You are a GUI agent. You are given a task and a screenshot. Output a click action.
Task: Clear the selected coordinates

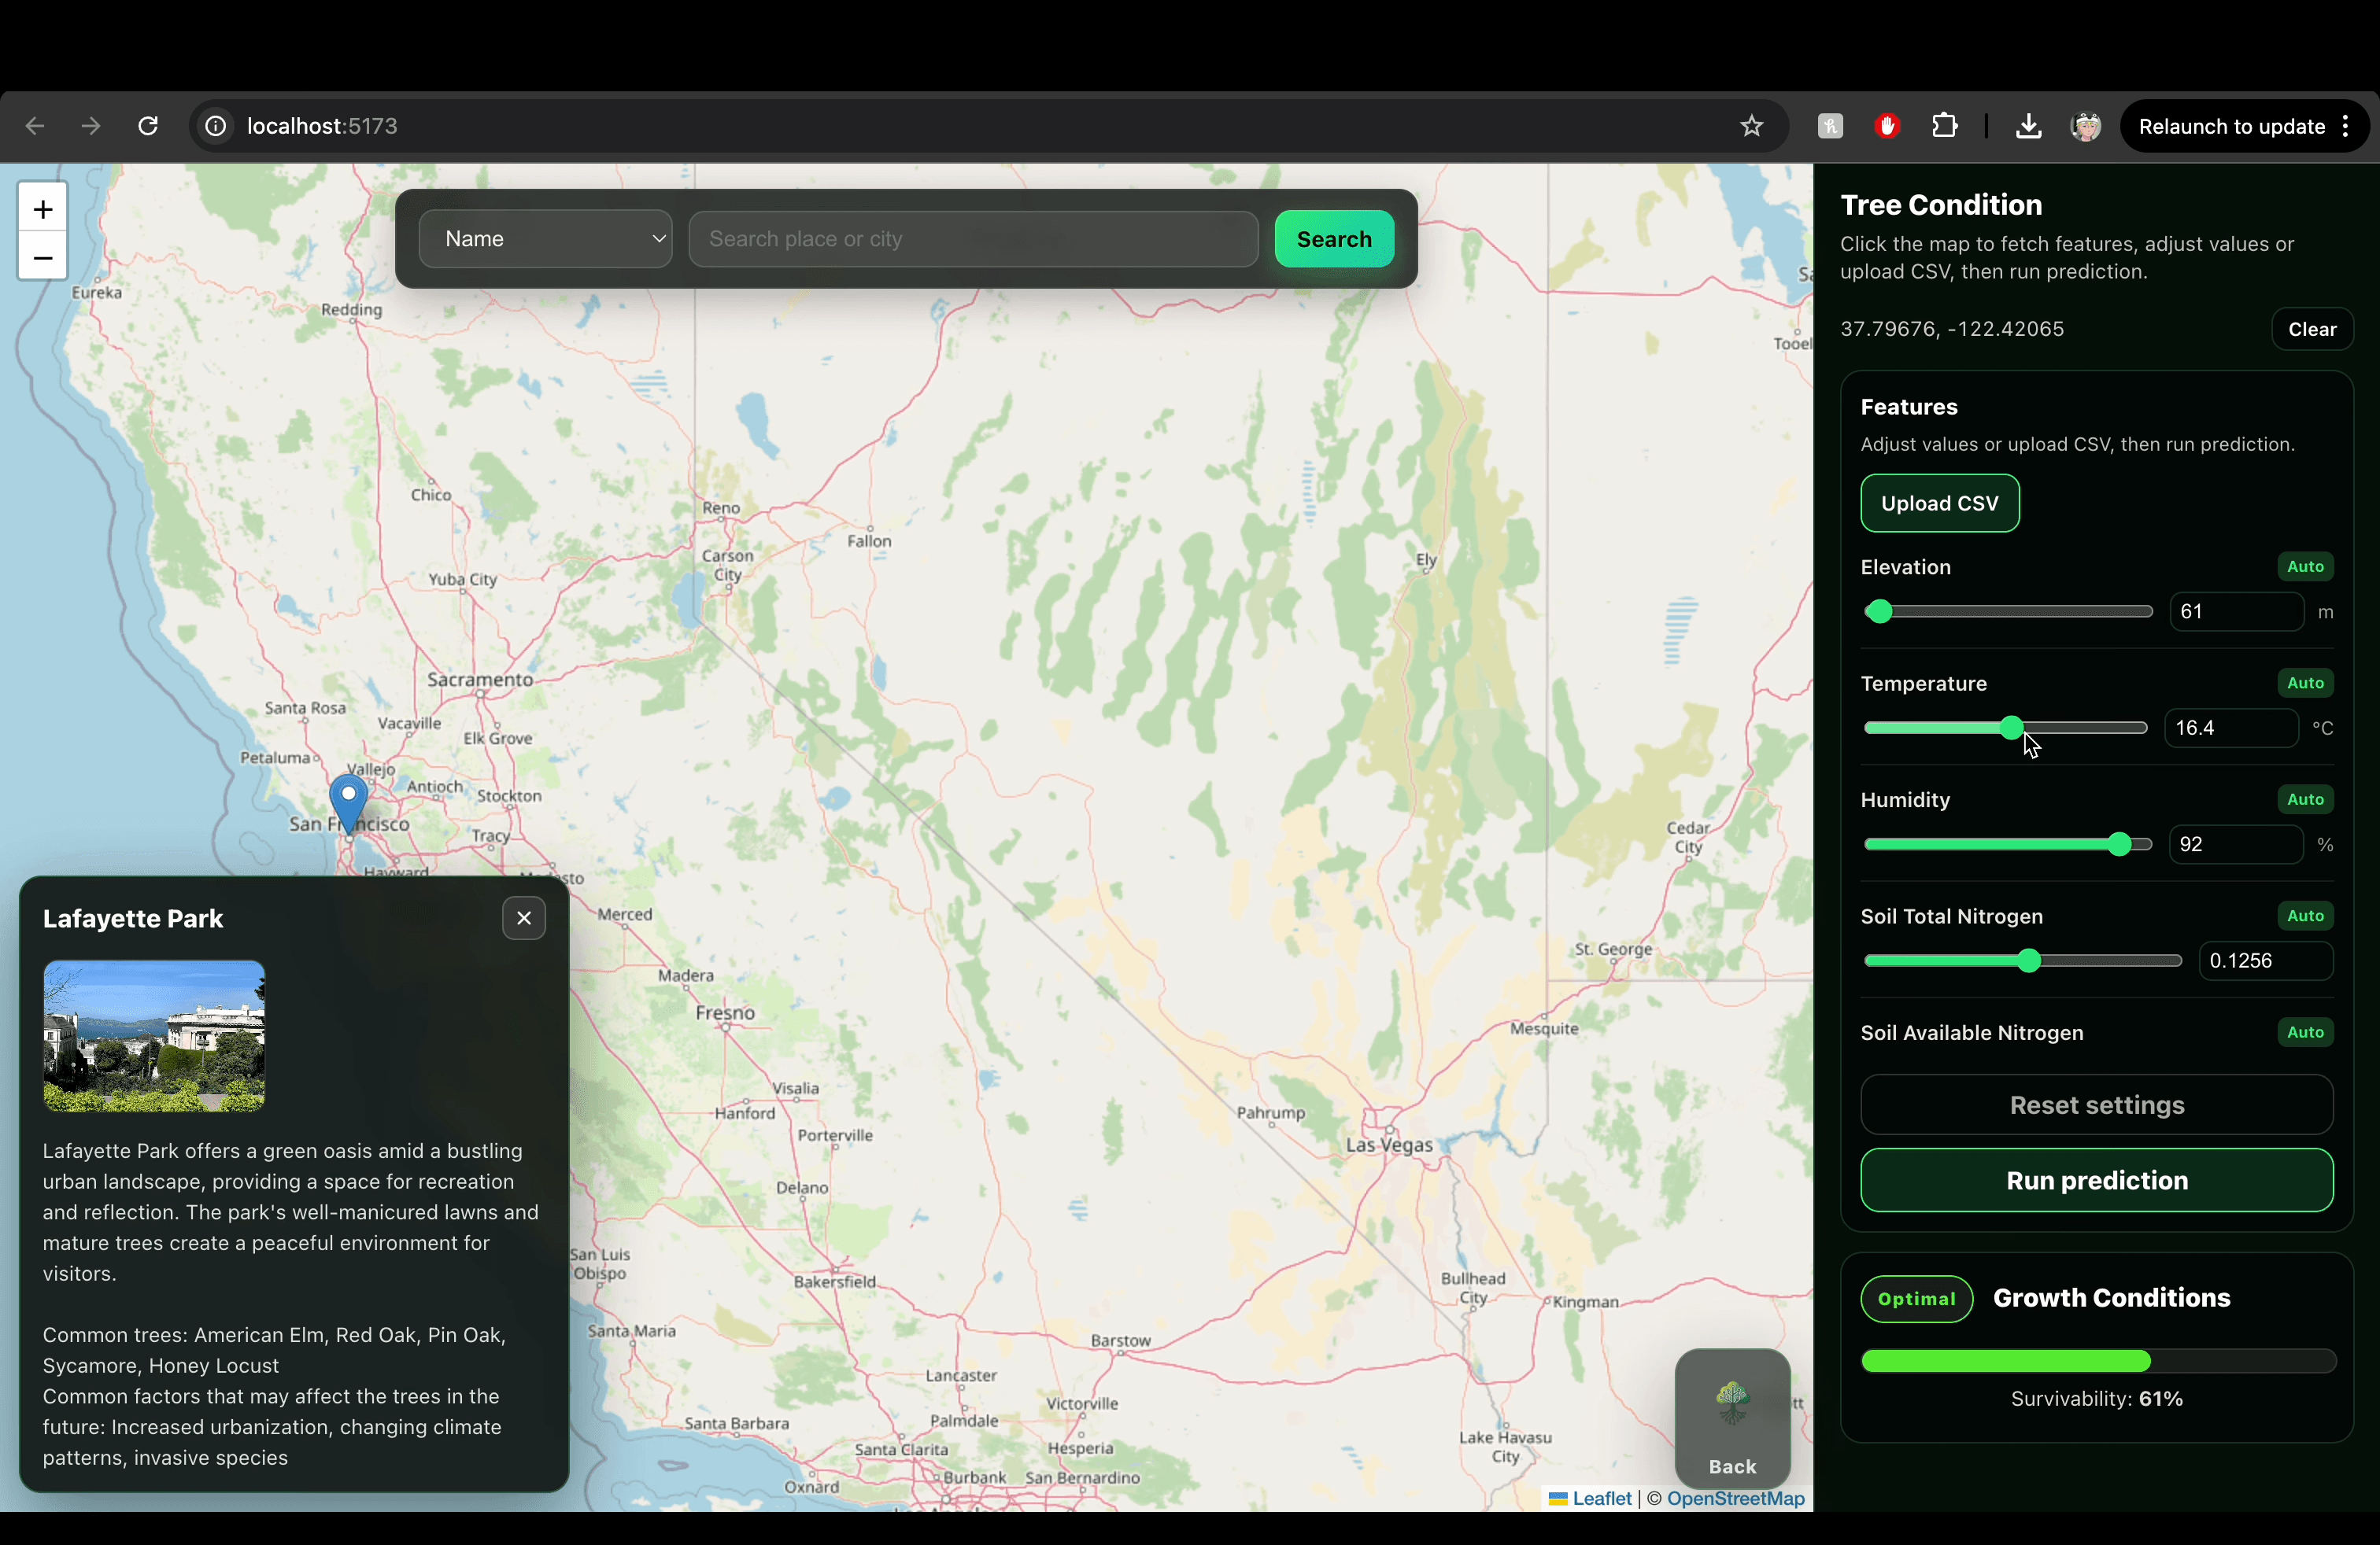pyautogui.click(x=2312, y=329)
